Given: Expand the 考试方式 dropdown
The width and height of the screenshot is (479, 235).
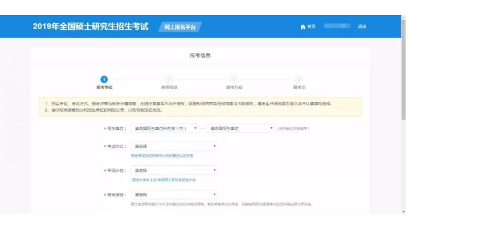Looking at the screenshot, I should click(174, 147).
